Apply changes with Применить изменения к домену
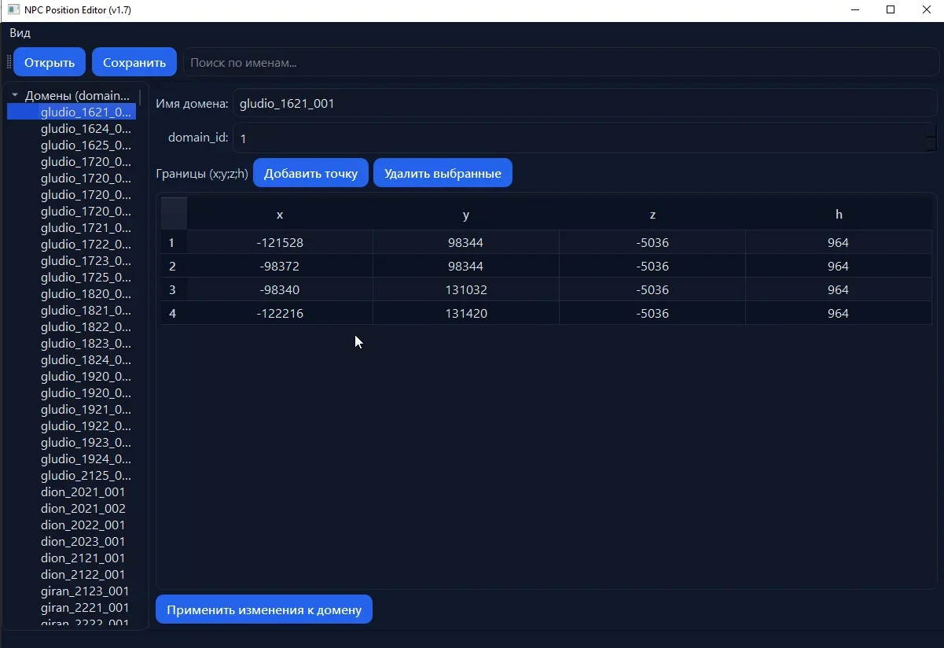 point(264,609)
